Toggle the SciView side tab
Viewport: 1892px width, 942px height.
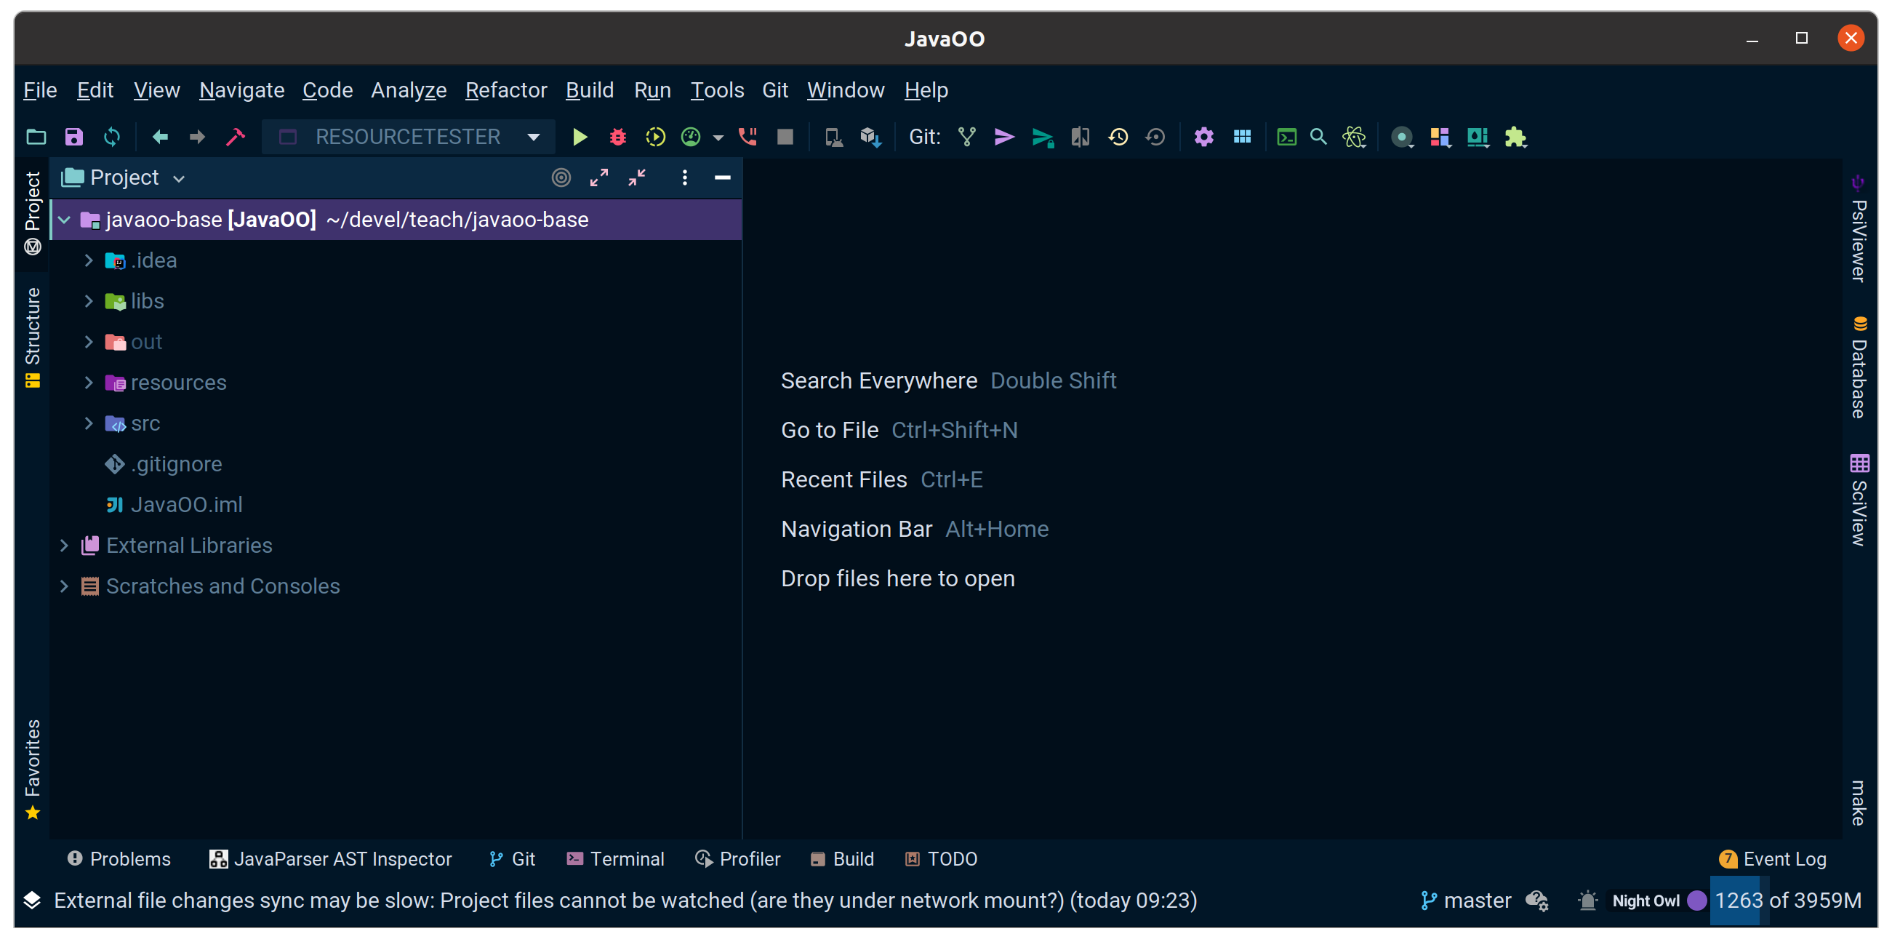(1859, 500)
